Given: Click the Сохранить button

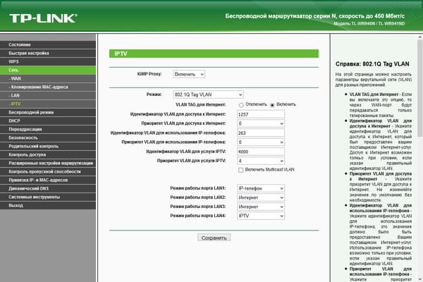Looking at the screenshot, I should (x=214, y=238).
